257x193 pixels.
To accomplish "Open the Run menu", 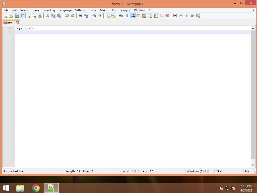I will click(114, 10).
